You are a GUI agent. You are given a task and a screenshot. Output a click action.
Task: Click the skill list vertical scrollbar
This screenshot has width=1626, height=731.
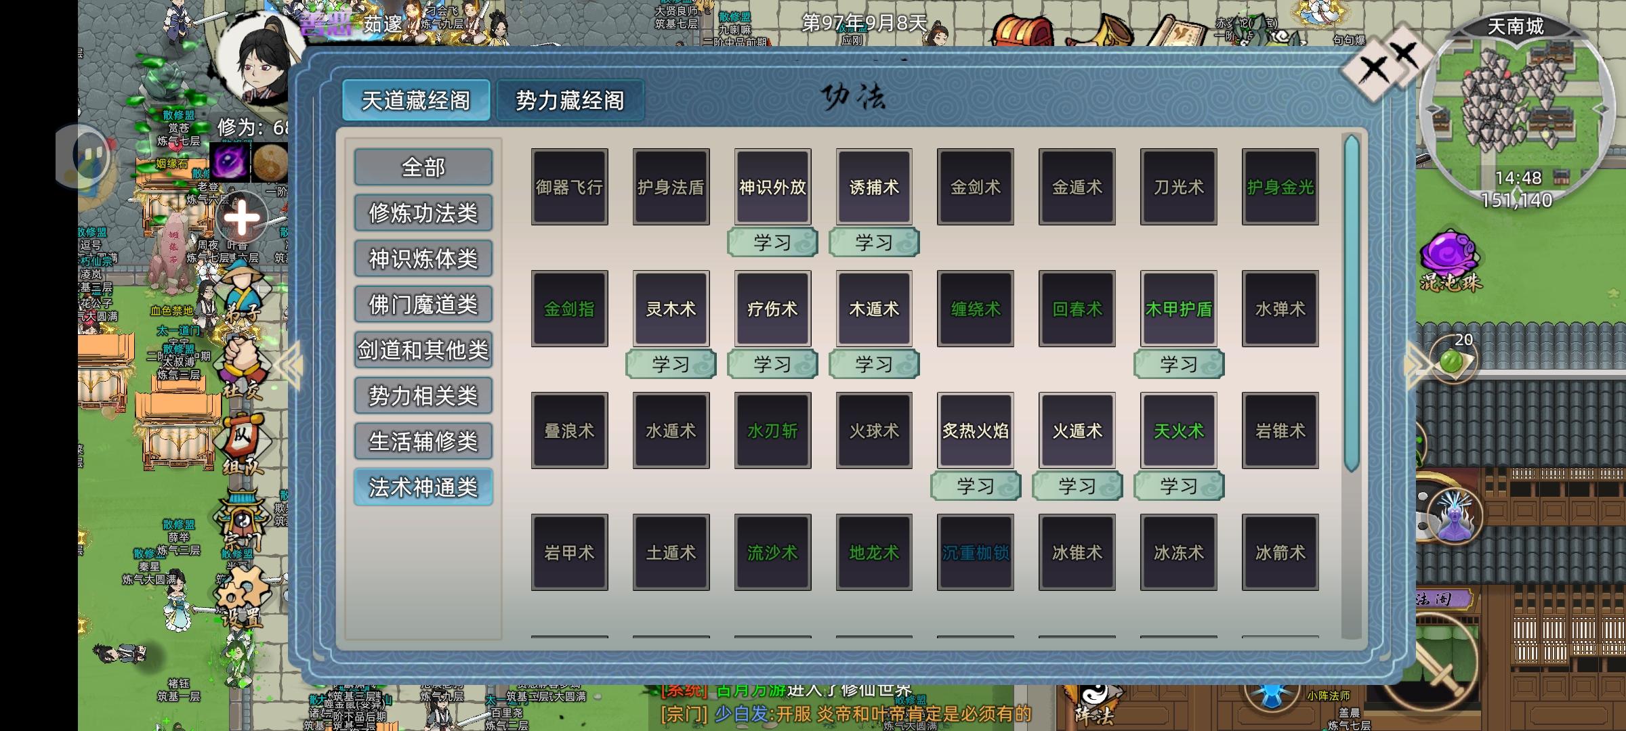pos(1351,302)
